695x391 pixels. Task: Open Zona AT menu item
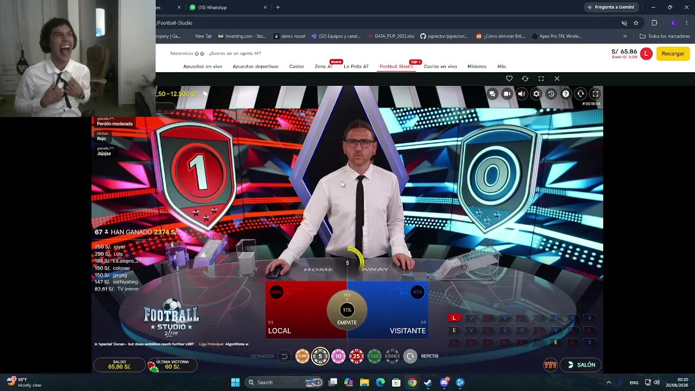click(x=324, y=66)
